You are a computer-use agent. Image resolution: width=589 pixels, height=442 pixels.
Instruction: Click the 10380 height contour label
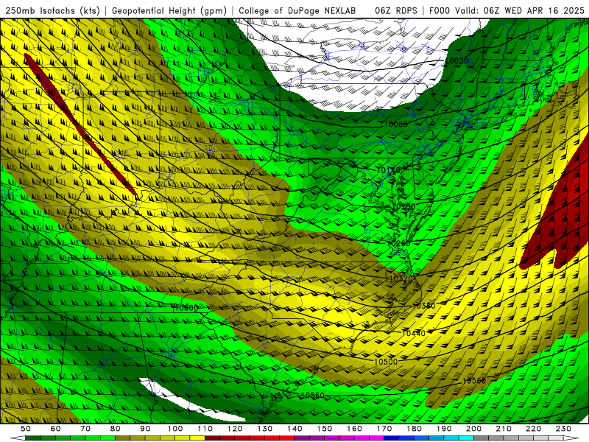point(423,306)
